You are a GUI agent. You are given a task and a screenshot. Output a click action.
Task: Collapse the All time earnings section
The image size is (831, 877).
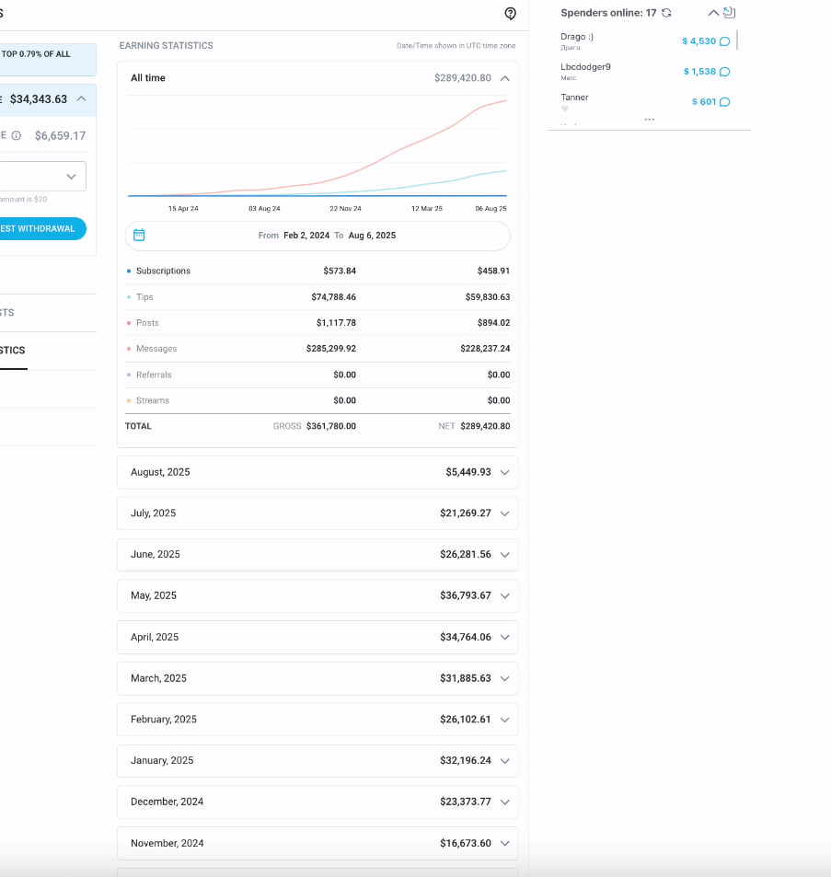click(x=504, y=78)
